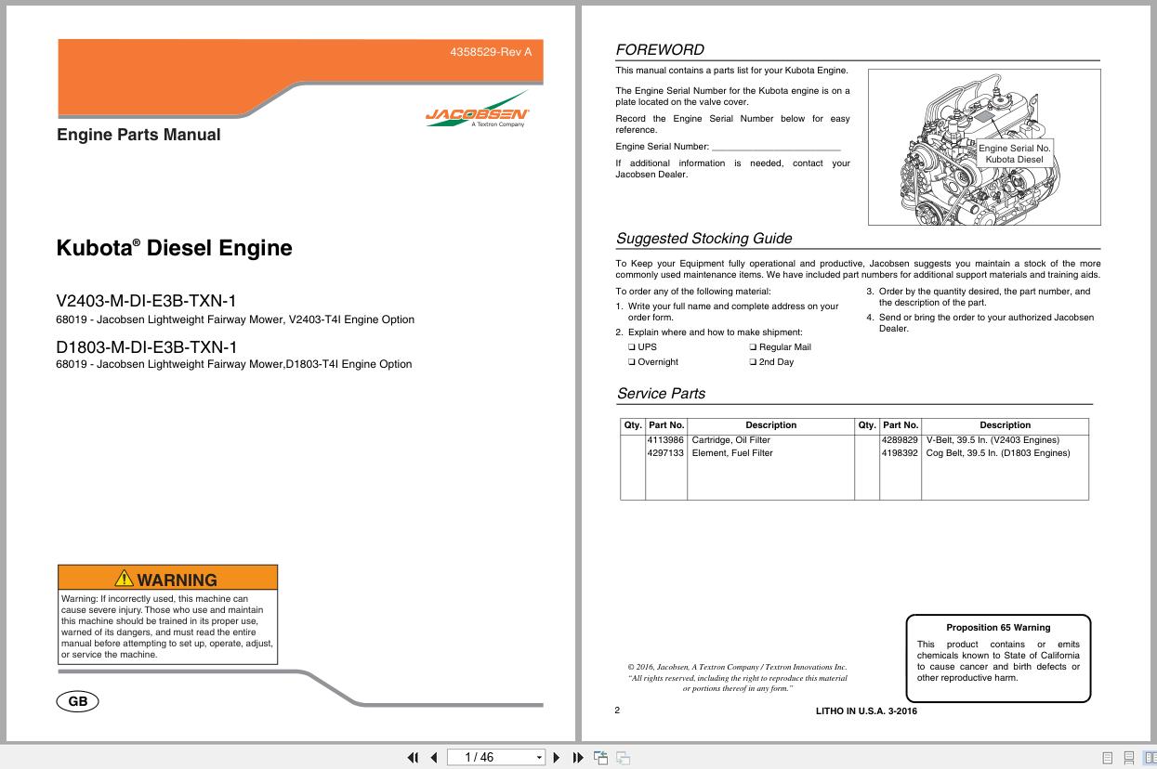Click 'Cartridge, Oil Filter' description
The image size is (1157, 769).
click(x=731, y=440)
